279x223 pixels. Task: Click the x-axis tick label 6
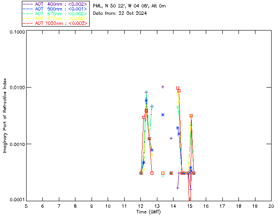click(x=43, y=206)
